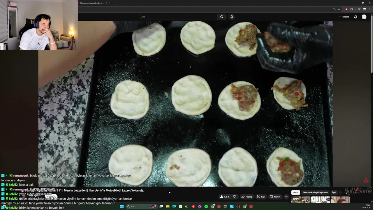Click the Oluştur create button
This screenshot has width=373, height=210.
click(344, 17)
